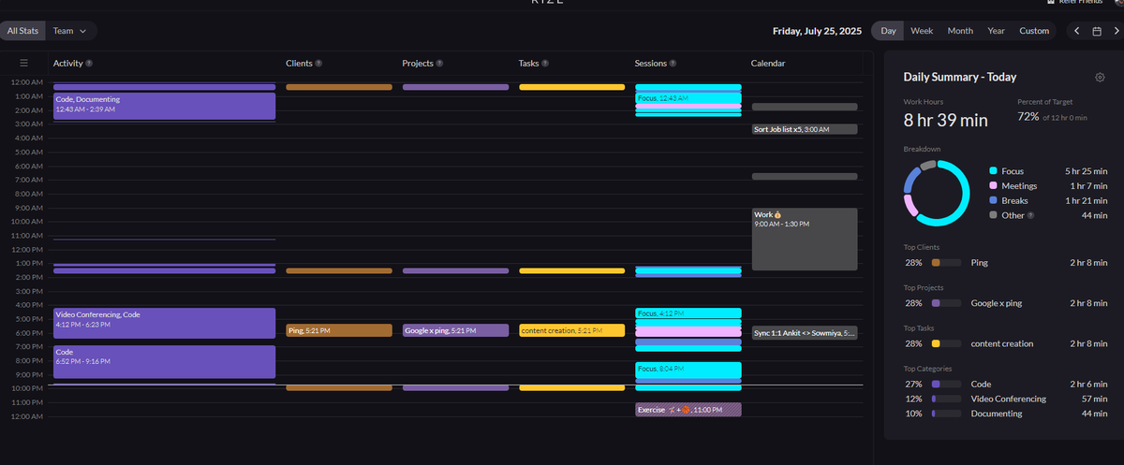
Task: Click the help icon next to Sessions
Action: pyautogui.click(x=673, y=64)
